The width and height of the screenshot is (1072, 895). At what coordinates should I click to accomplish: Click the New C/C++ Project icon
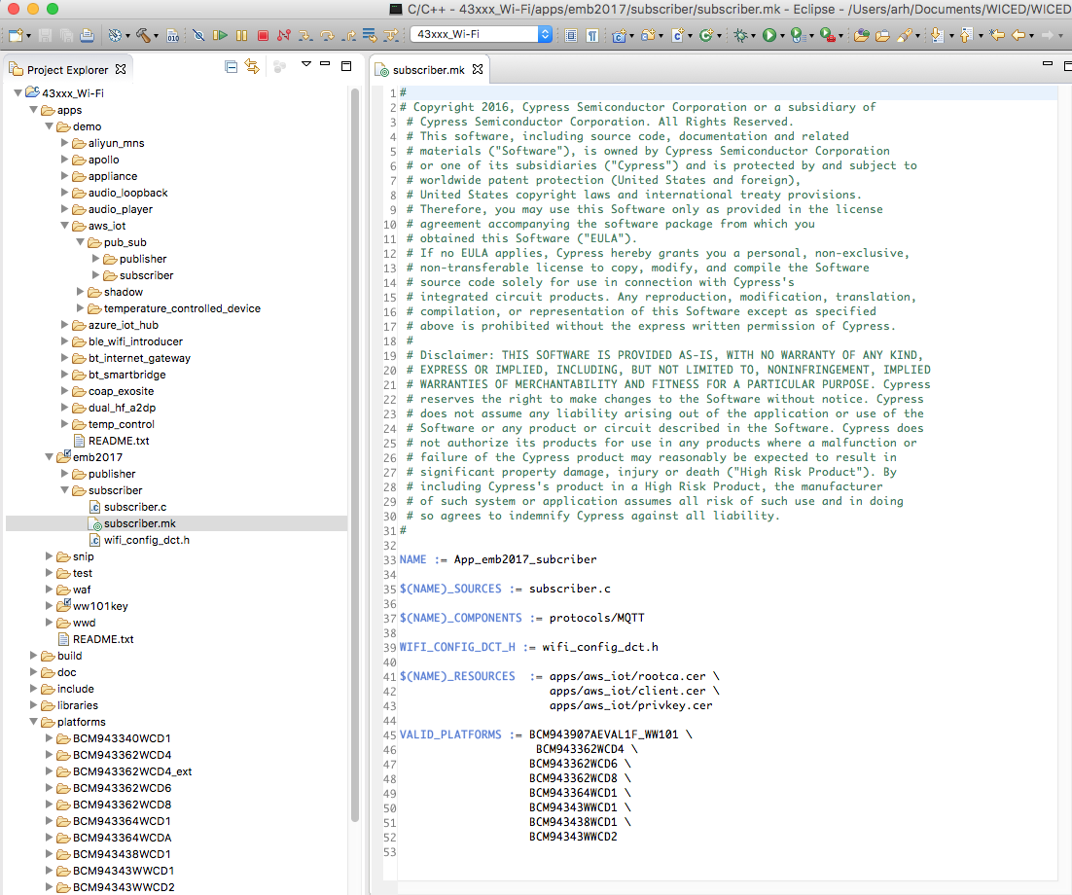[x=620, y=35]
